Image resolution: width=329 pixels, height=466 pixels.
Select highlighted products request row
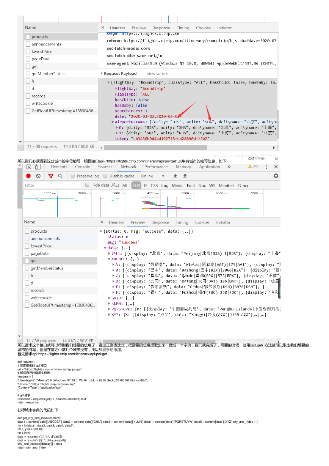(61, 37)
